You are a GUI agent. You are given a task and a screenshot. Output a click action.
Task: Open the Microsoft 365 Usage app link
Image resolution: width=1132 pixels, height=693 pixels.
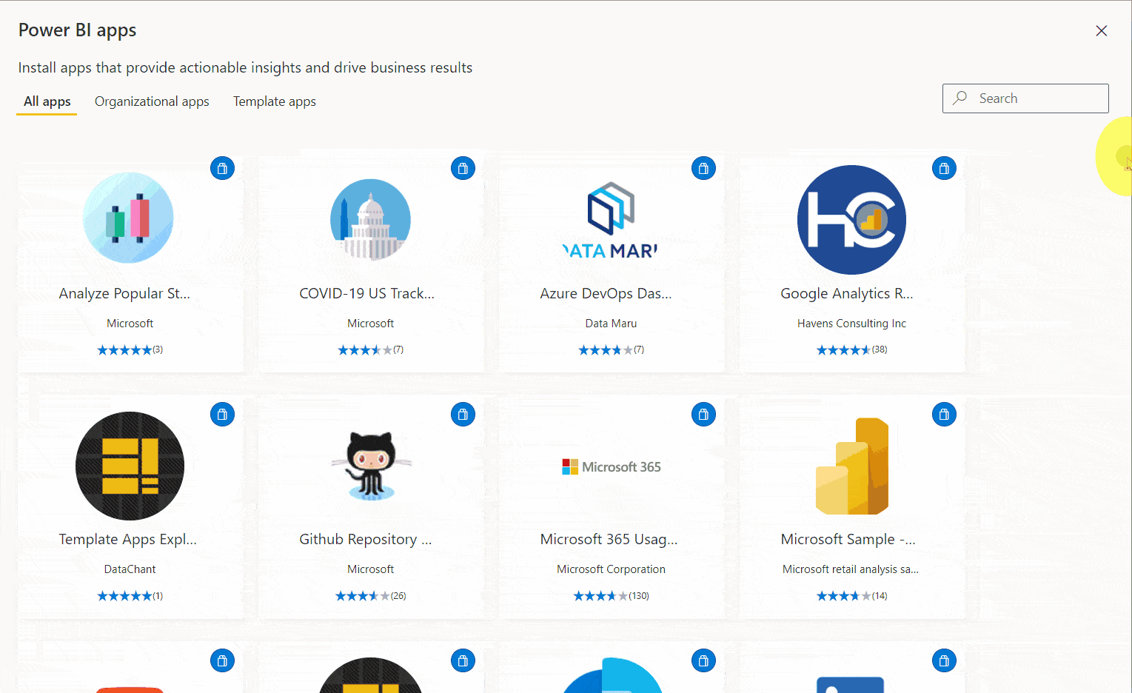coord(609,539)
